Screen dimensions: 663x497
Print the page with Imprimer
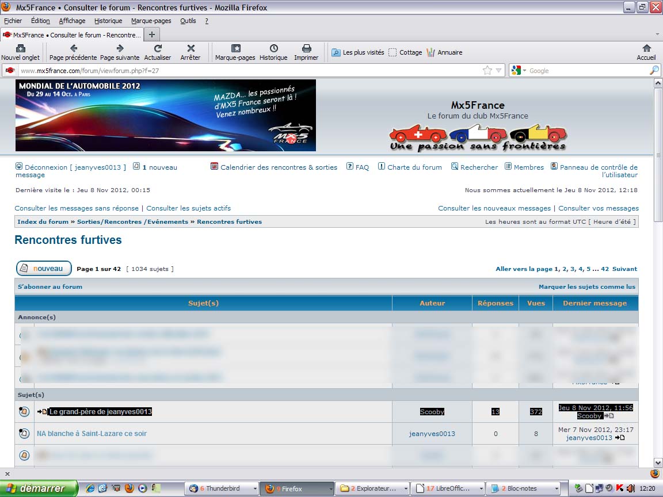pos(306,52)
